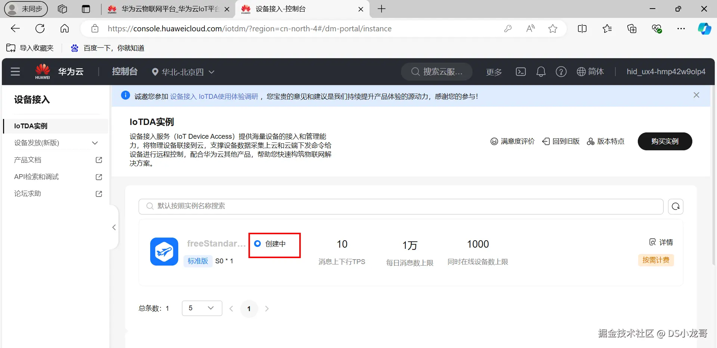Click the 搜索云服务 search box
The width and height of the screenshot is (717, 348).
pyautogui.click(x=437, y=72)
